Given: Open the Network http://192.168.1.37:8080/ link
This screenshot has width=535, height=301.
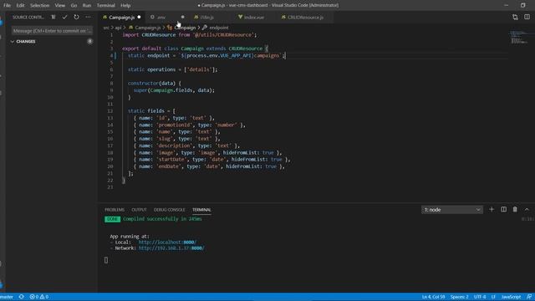Looking at the screenshot, I should [171, 248].
